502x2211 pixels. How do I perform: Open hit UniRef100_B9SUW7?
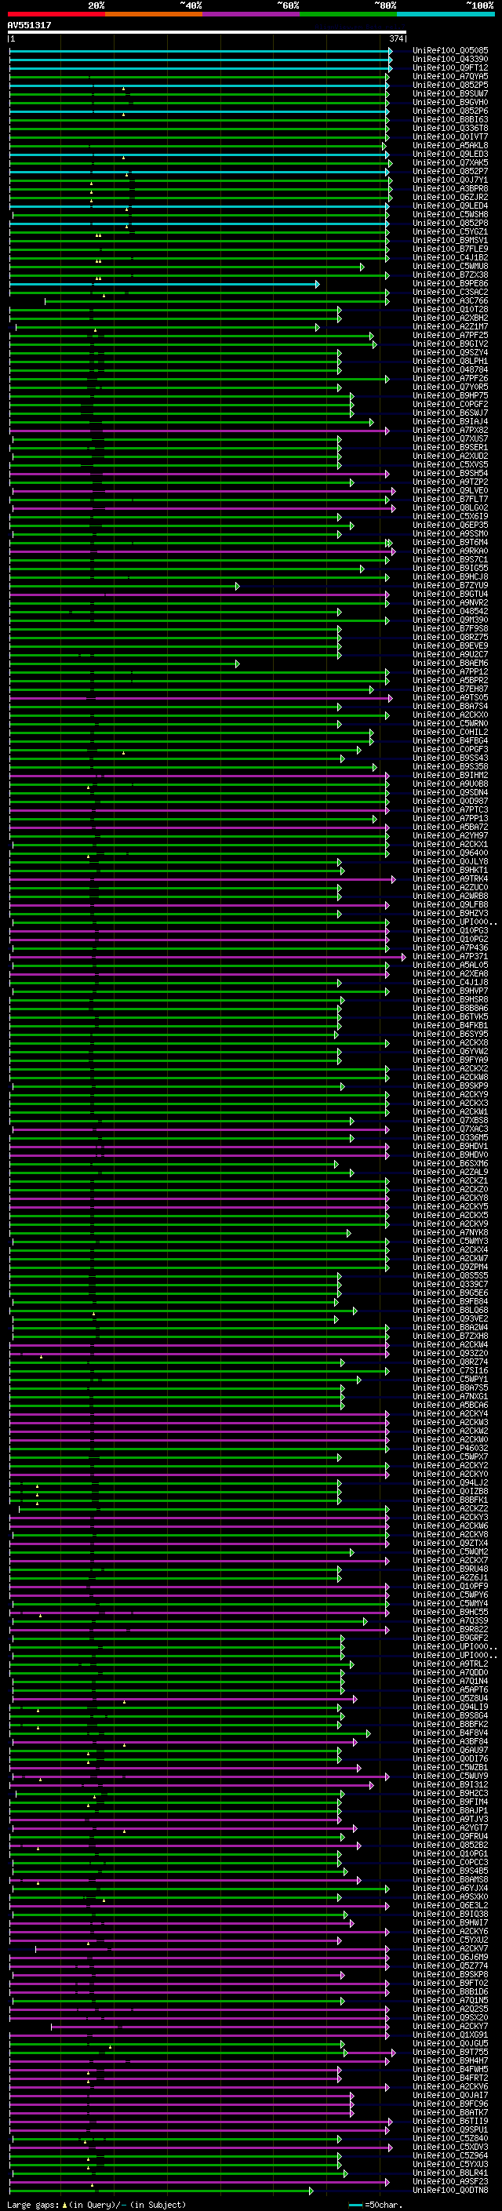449,93
